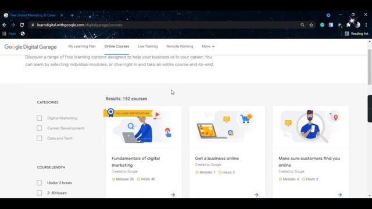
Task: Open the Chrome three-dot menu
Action: coord(366,25)
